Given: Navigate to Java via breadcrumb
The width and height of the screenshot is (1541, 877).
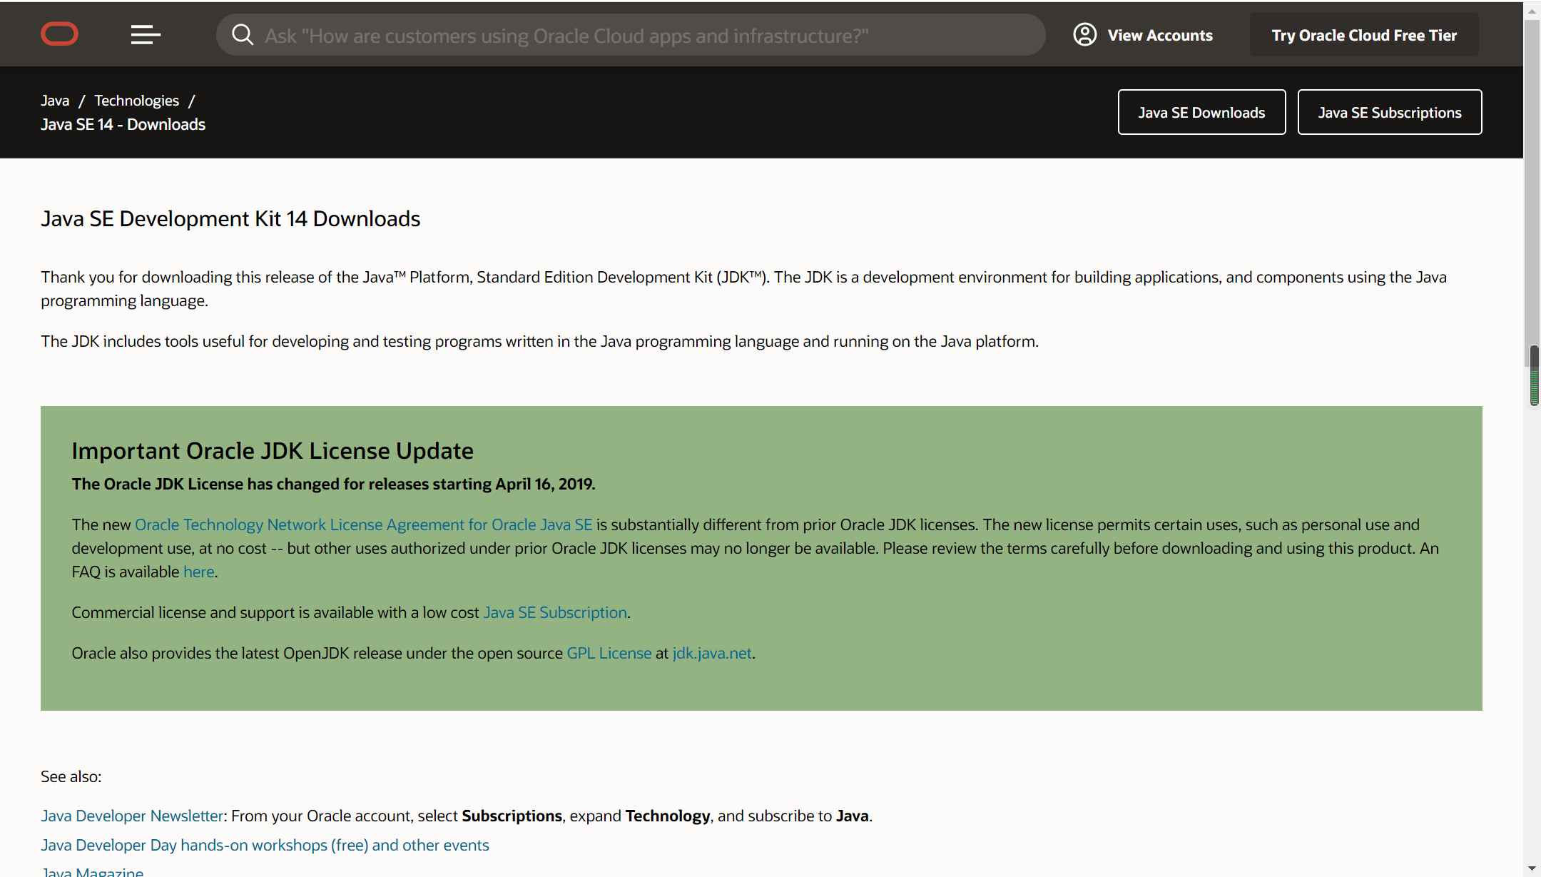Looking at the screenshot, I should pos(55,101).
